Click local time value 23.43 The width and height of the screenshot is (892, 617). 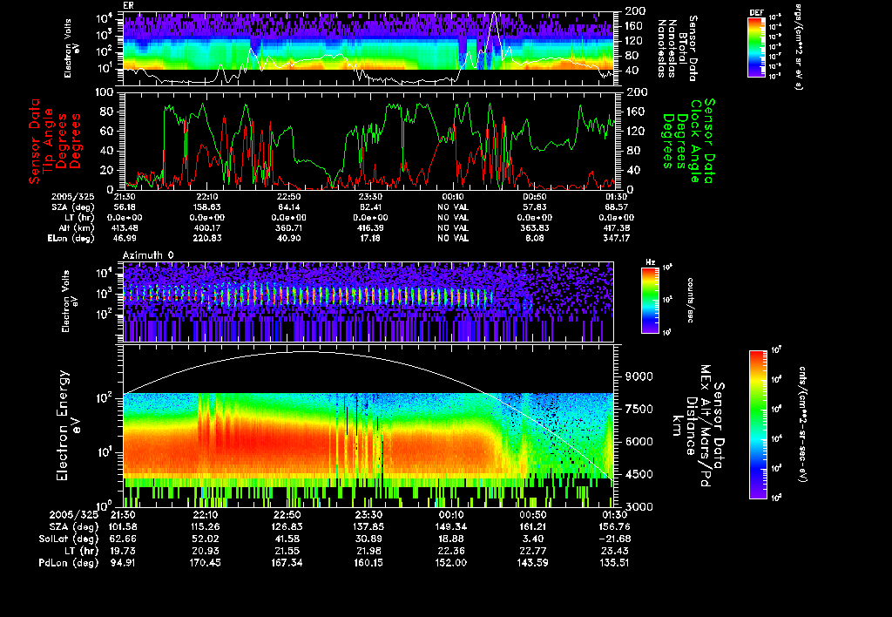click(614, 551)
